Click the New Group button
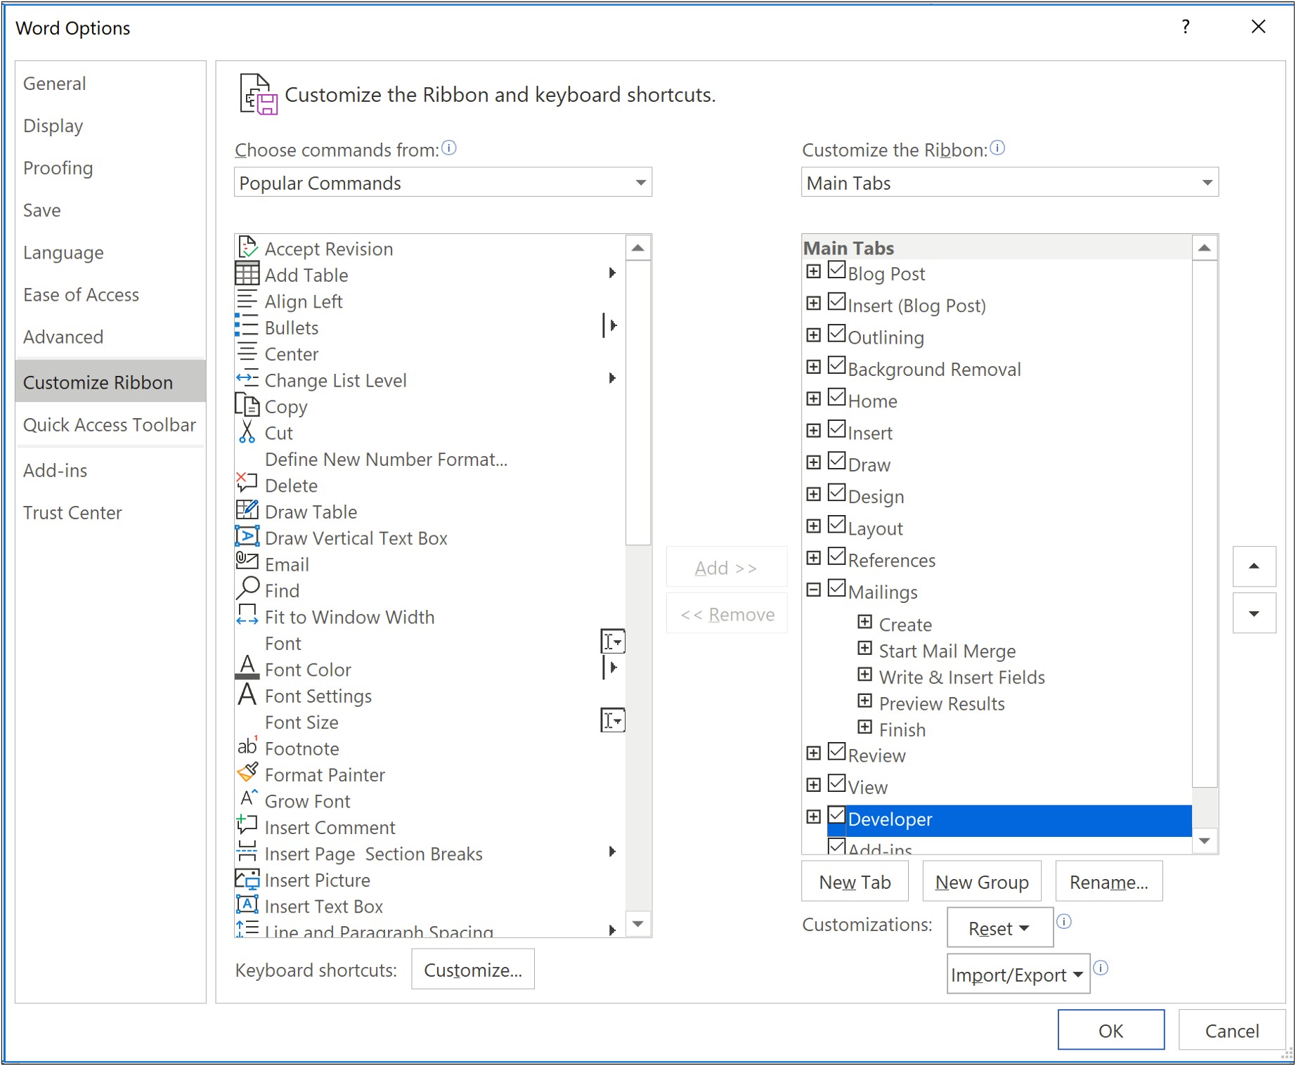 [x=982, y=882]
